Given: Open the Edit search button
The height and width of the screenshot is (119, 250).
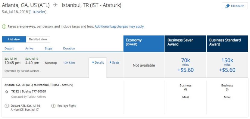Looking at the screenshot, I should click(235, 6).
